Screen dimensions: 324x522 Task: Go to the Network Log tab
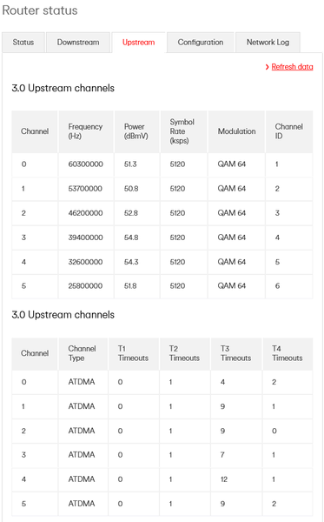(x=268, y=43)
